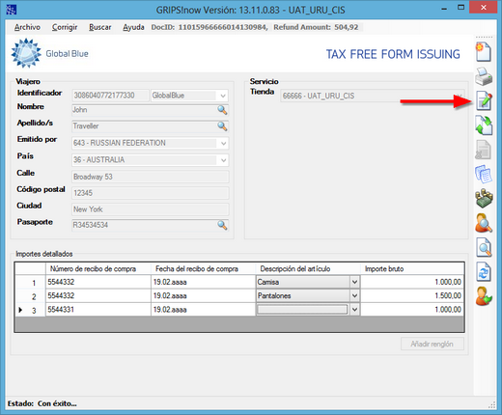Select row header 3 with arrow marker
Image resolution: width=502 pixels, height=415 pixels.
(30, 310)
